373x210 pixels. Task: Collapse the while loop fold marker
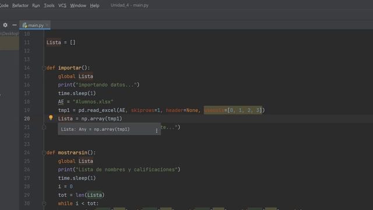click(x=44, y=204)
